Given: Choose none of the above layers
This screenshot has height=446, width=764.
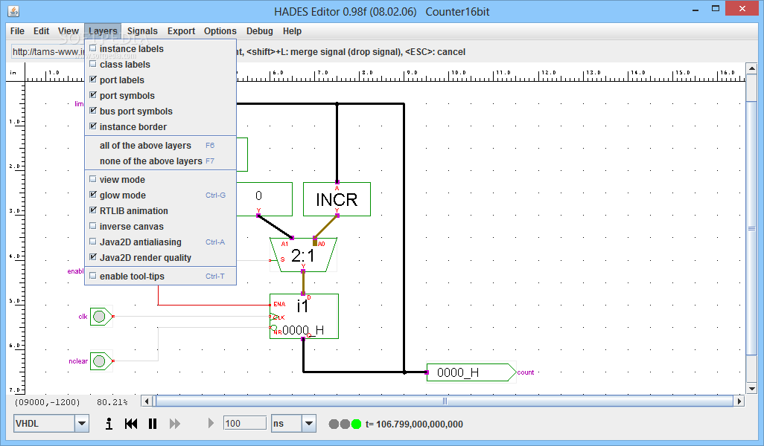Looking at the screenshot, I should pyautogui.click(x=160, y=161).
